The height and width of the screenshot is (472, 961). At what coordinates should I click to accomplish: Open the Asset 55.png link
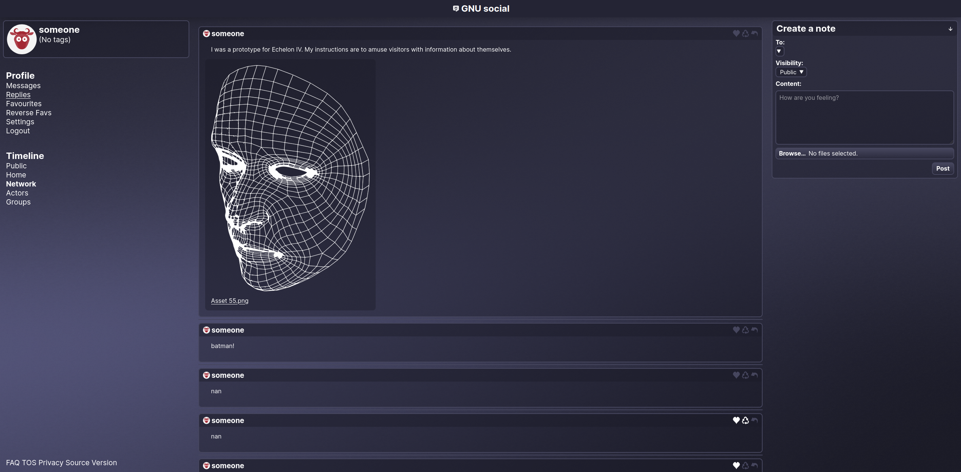coord(230,301)
